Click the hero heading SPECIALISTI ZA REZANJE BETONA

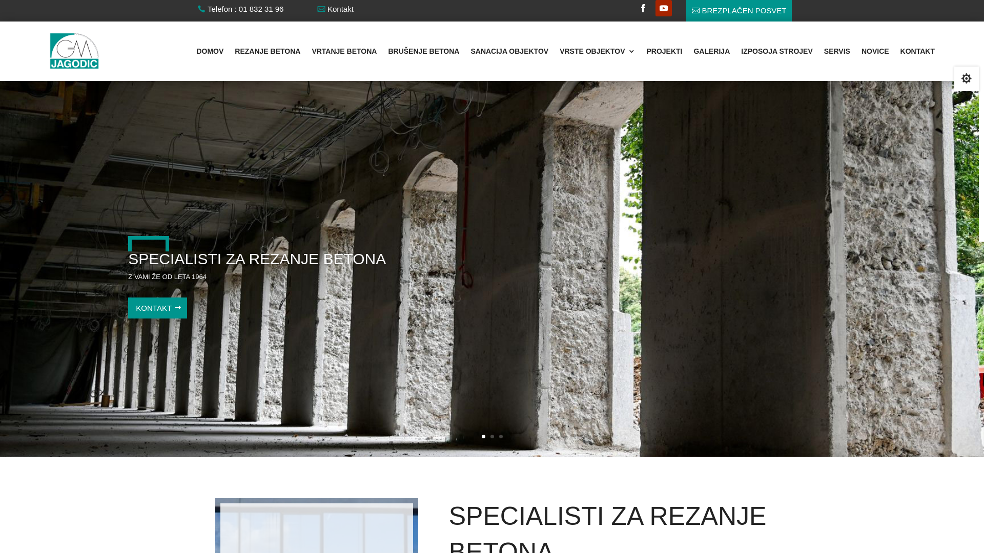coord(257,259)
